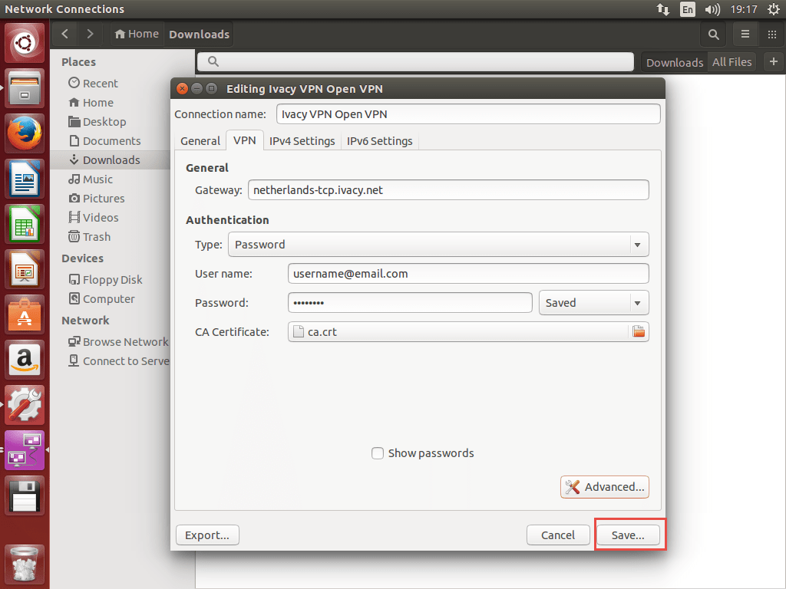Switch to the General tab
Screen dimensions: 786x589
click(x=200, y=141)
